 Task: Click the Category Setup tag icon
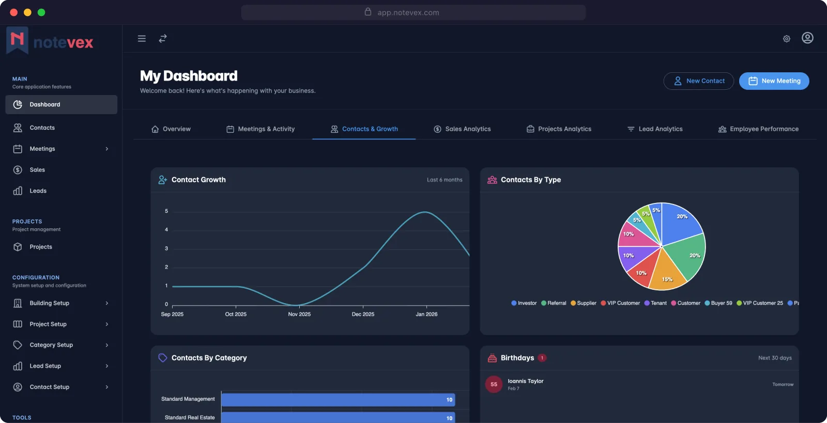[x=18, y=345]
